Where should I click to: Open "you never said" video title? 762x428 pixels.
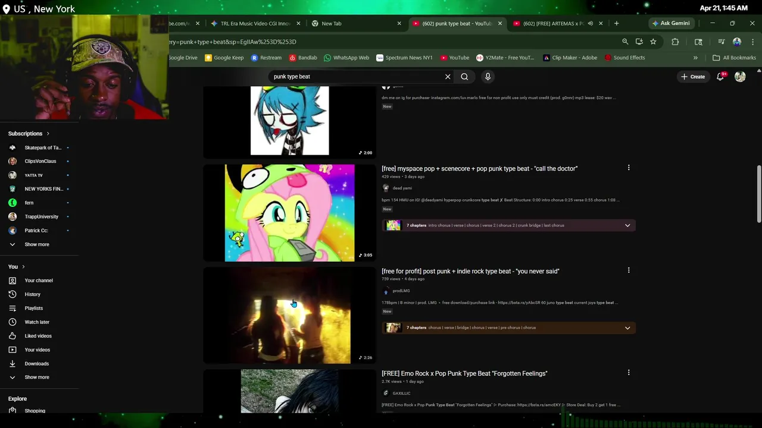tap(470, 271)
